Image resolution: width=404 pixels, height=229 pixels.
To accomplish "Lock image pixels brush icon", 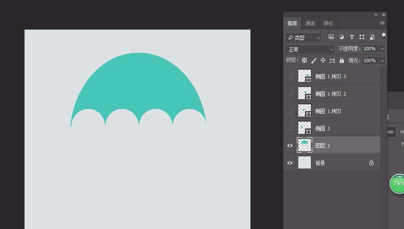I will point(313,60).
